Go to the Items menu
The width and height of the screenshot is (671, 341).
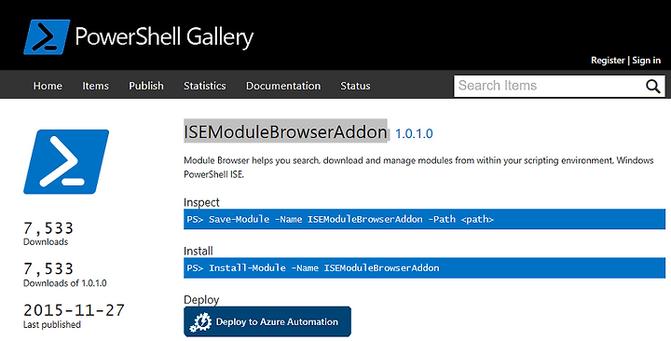click(95, 86)
